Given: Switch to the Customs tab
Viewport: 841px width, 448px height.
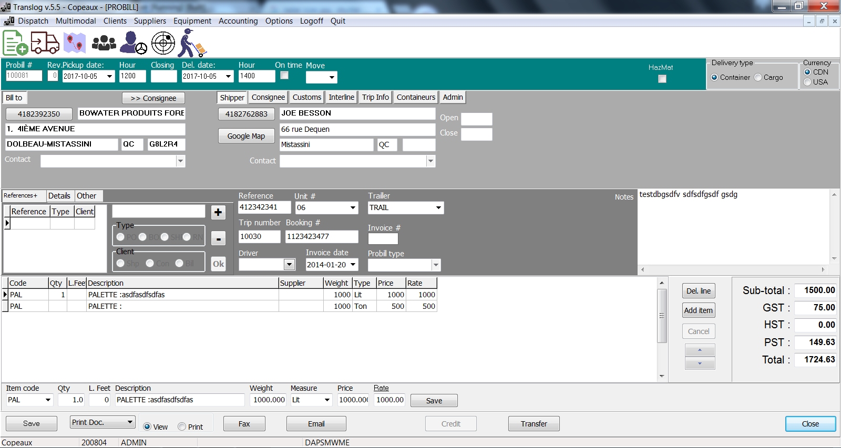Looking at the screenshot, I should click(x=306, y=97).
